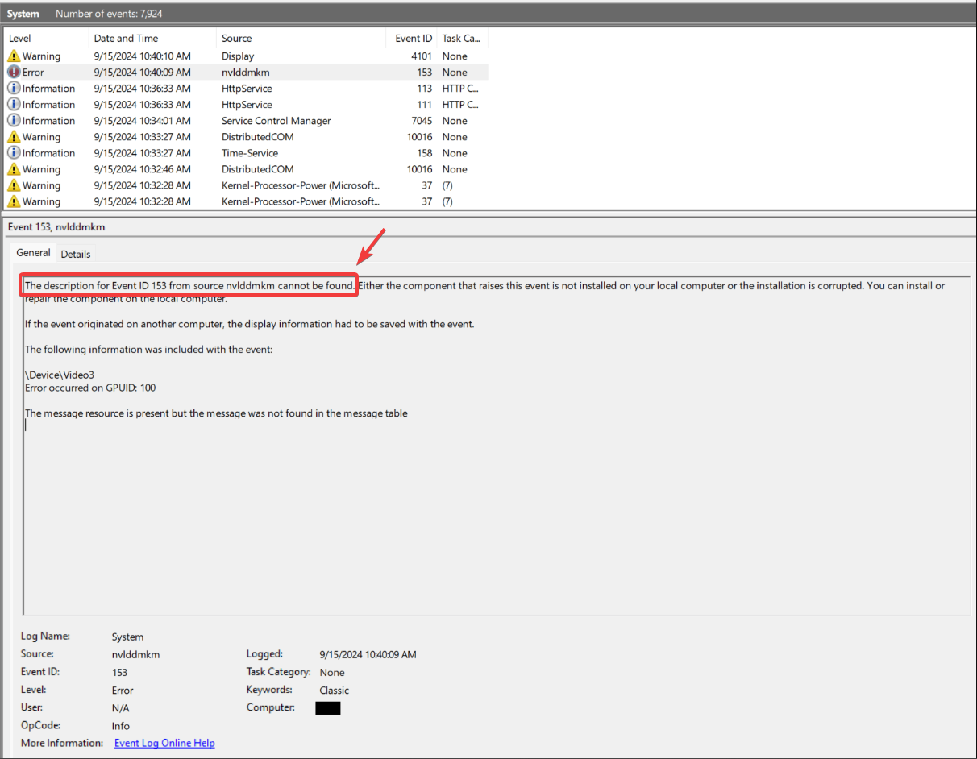This screenshot has height=759, width=977.
Task: Open the Details tab
Action: coord(76,254)
